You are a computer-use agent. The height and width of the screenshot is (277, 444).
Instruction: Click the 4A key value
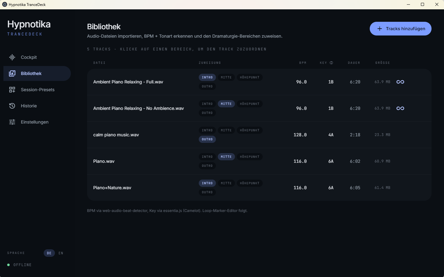pos(331,135)
